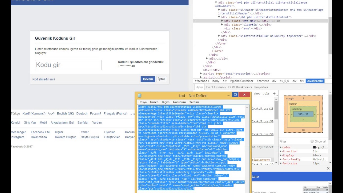The height and width of the screenshot is (193, 343).
Task: Toggle the .cls class editor
Action: pyautogui.click(x=266, y=94)
